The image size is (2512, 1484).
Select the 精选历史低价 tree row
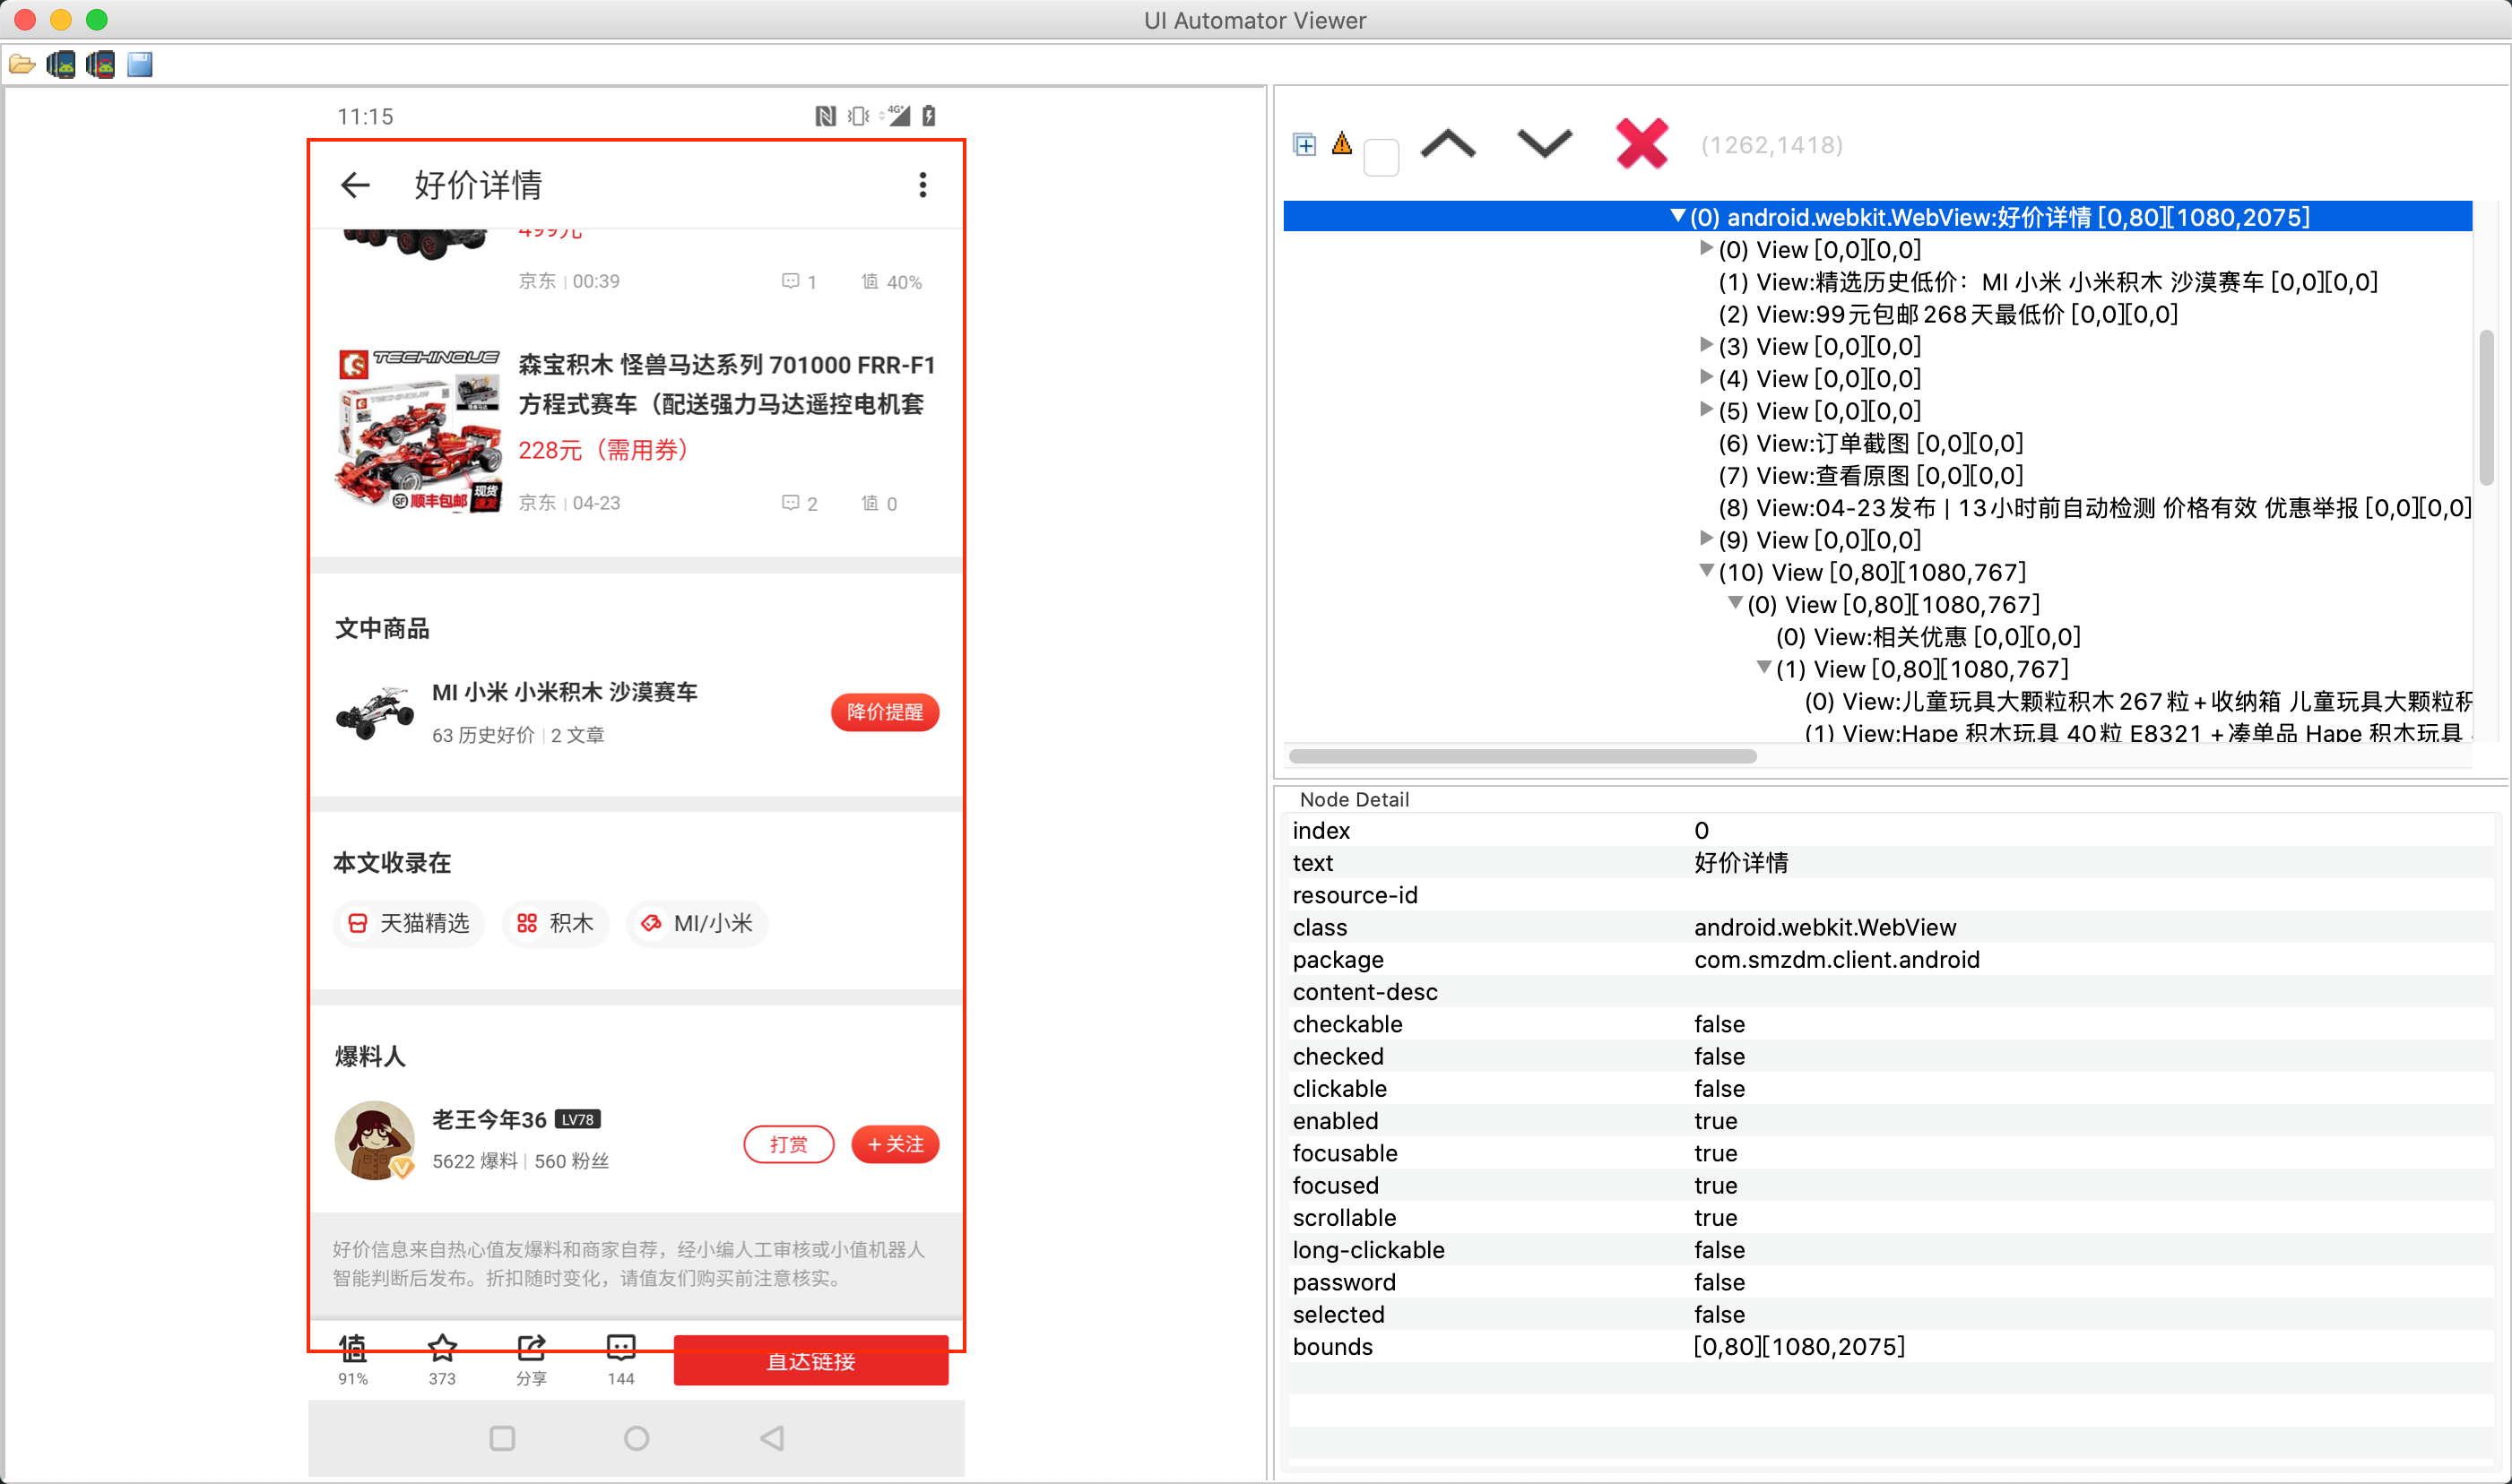2048,282
